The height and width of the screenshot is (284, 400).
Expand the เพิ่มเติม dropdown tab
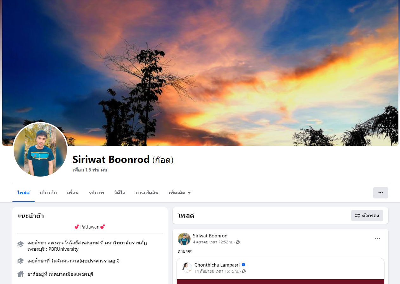[180, 193]
